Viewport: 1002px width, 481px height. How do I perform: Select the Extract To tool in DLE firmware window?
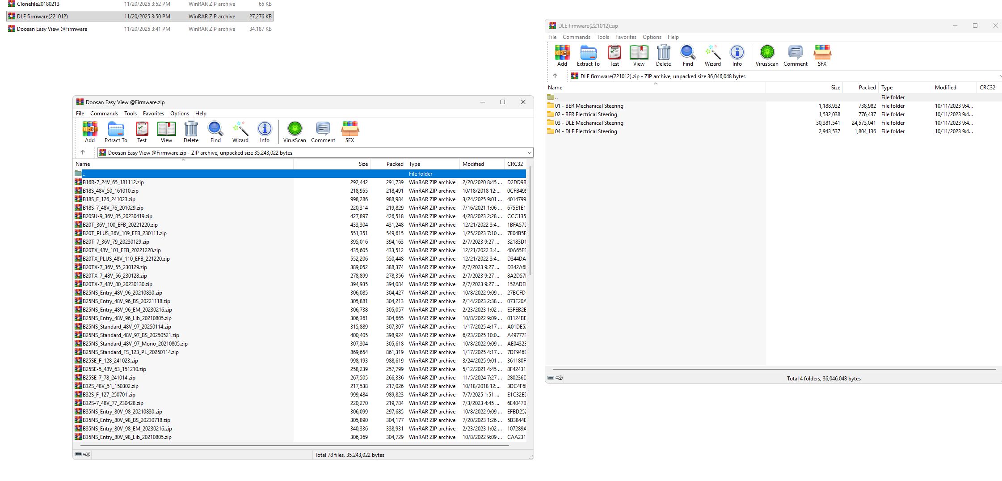coord(588,55)
